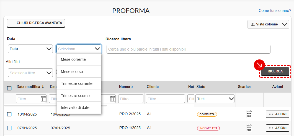Expand the Vista colonne dropdown
The image size is (294, 136).
click(268, 24)
